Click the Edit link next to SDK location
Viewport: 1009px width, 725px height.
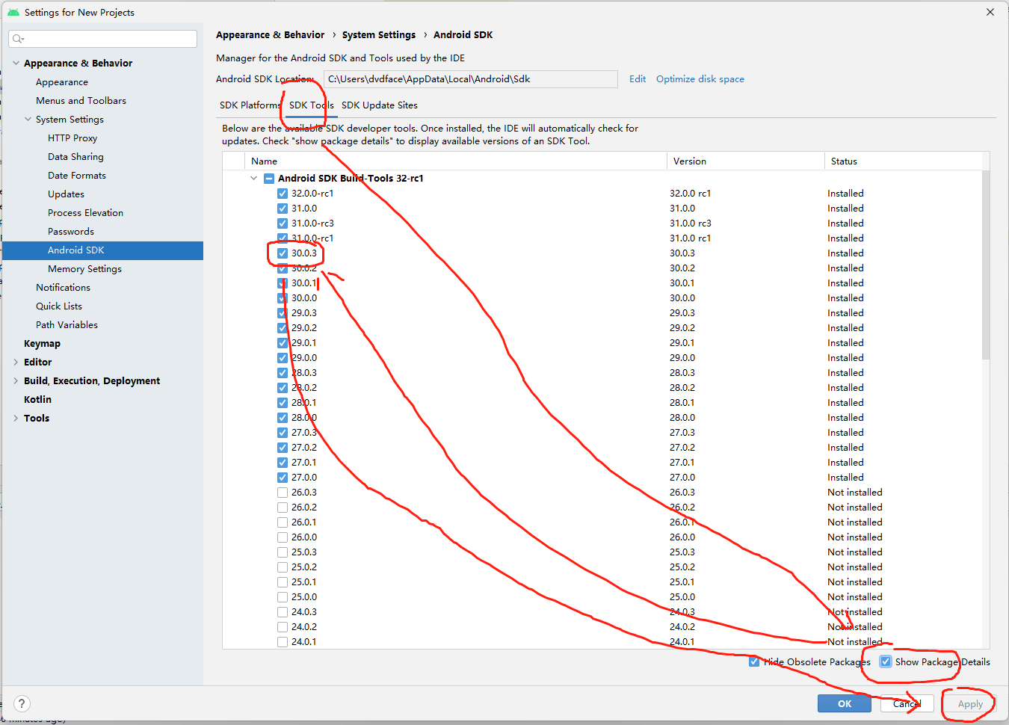(637, 78)
